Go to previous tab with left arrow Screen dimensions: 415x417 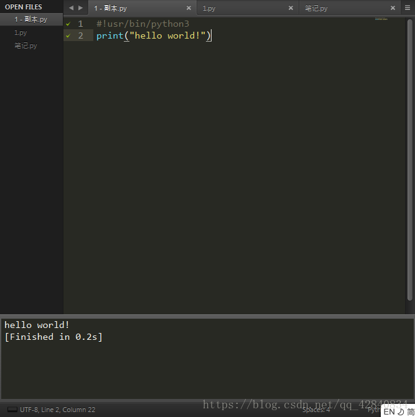[71, 8]
